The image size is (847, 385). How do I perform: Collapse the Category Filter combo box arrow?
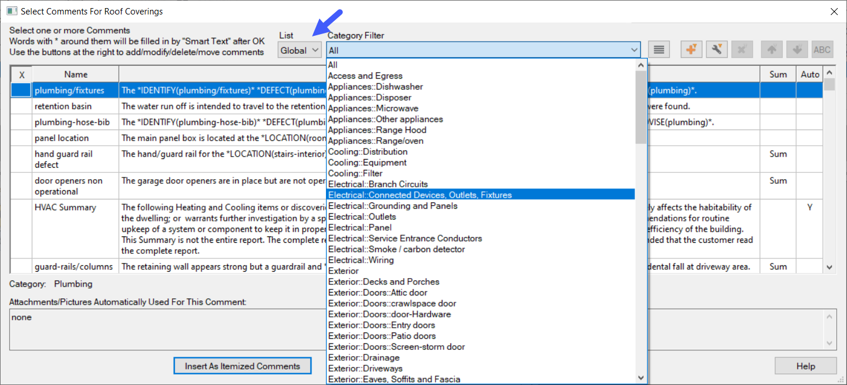634,50
